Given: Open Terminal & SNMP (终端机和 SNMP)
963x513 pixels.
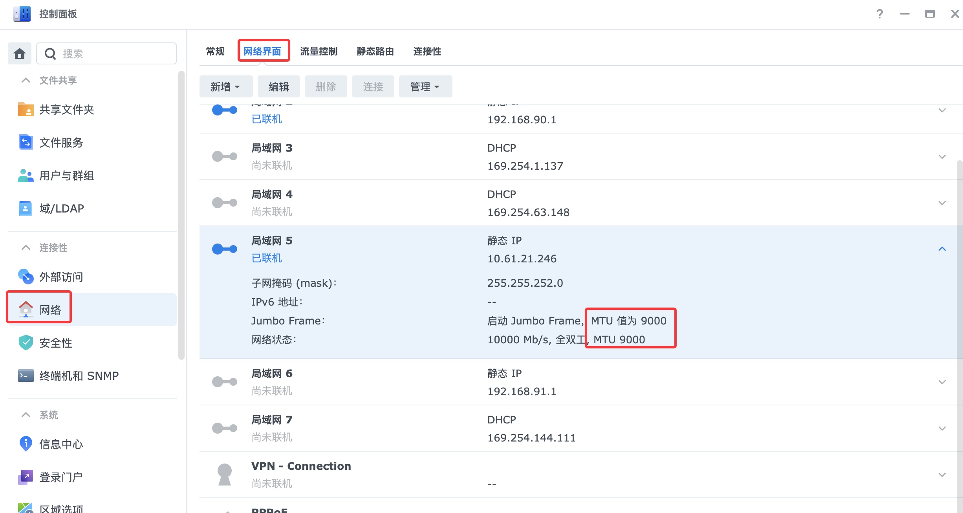Looking at the screenshot, I should (79, 376).
